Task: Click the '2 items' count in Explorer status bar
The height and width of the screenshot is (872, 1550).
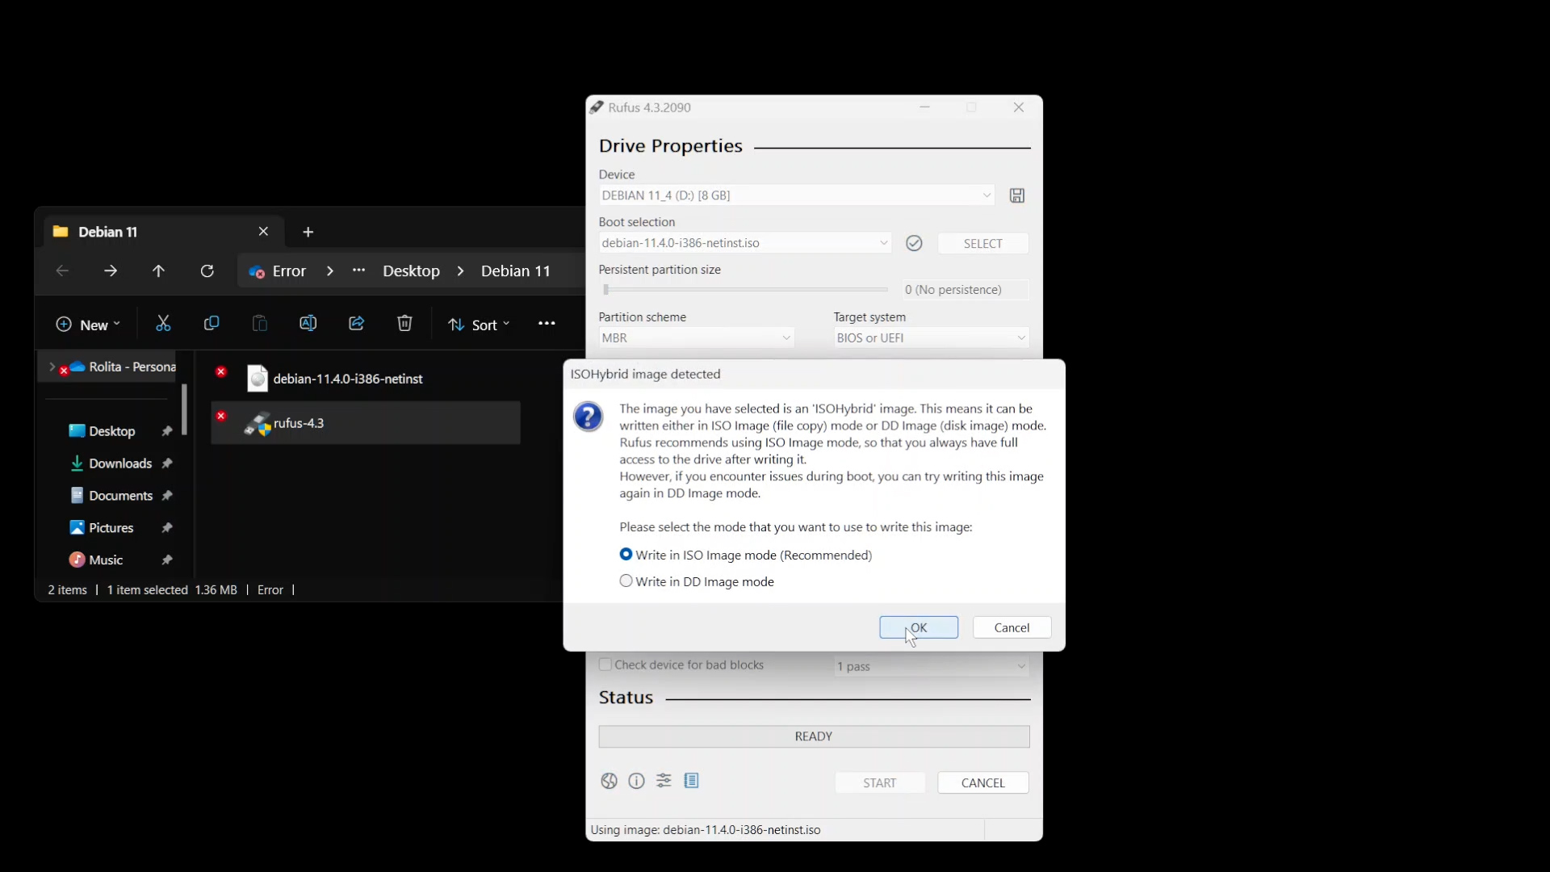Action: click(67, 590)
